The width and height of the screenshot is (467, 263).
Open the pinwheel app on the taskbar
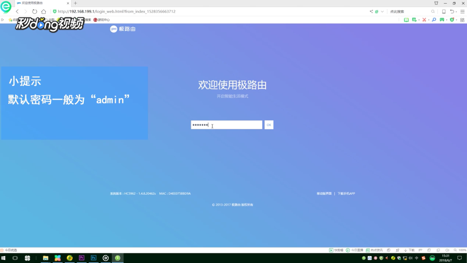[x=27, y=258]
